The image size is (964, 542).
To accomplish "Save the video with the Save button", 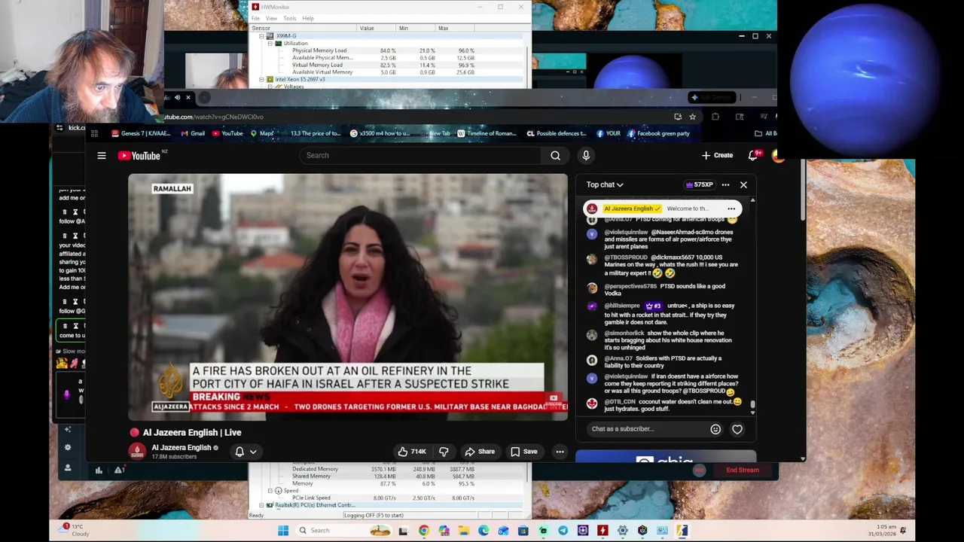I will [x=524, y=452].
